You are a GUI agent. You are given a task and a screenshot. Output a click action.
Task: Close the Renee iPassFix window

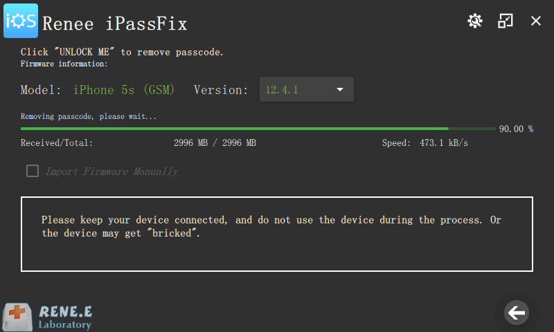[535, 21]
